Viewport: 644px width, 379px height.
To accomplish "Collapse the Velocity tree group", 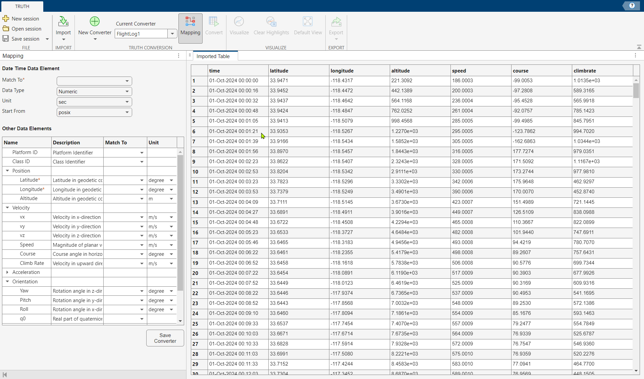I will click(x=7, y=208).
